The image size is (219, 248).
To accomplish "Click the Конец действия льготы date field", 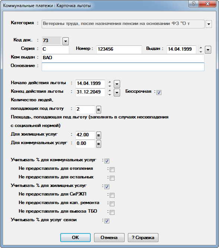I will pyautogui.click(x=90, y=92).
